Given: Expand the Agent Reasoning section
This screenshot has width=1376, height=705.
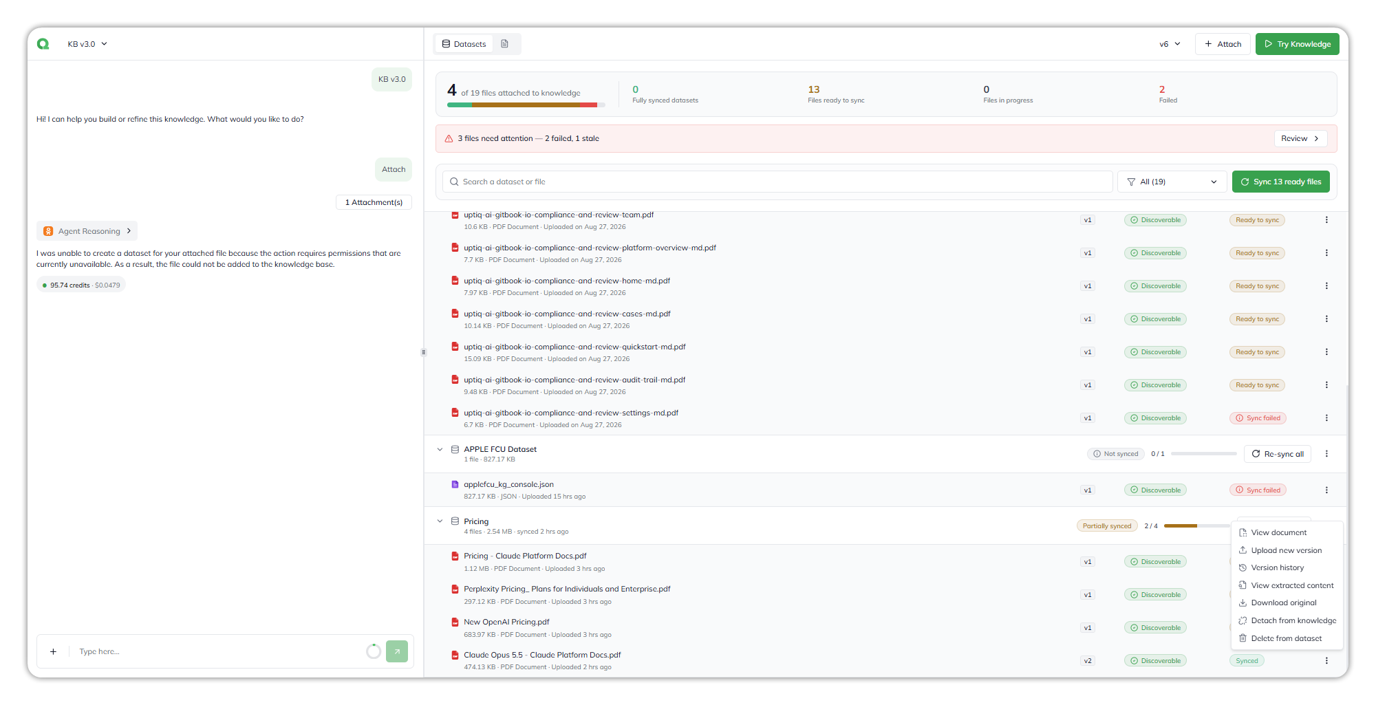Looking at the screenshot, I should coord(87,231).
